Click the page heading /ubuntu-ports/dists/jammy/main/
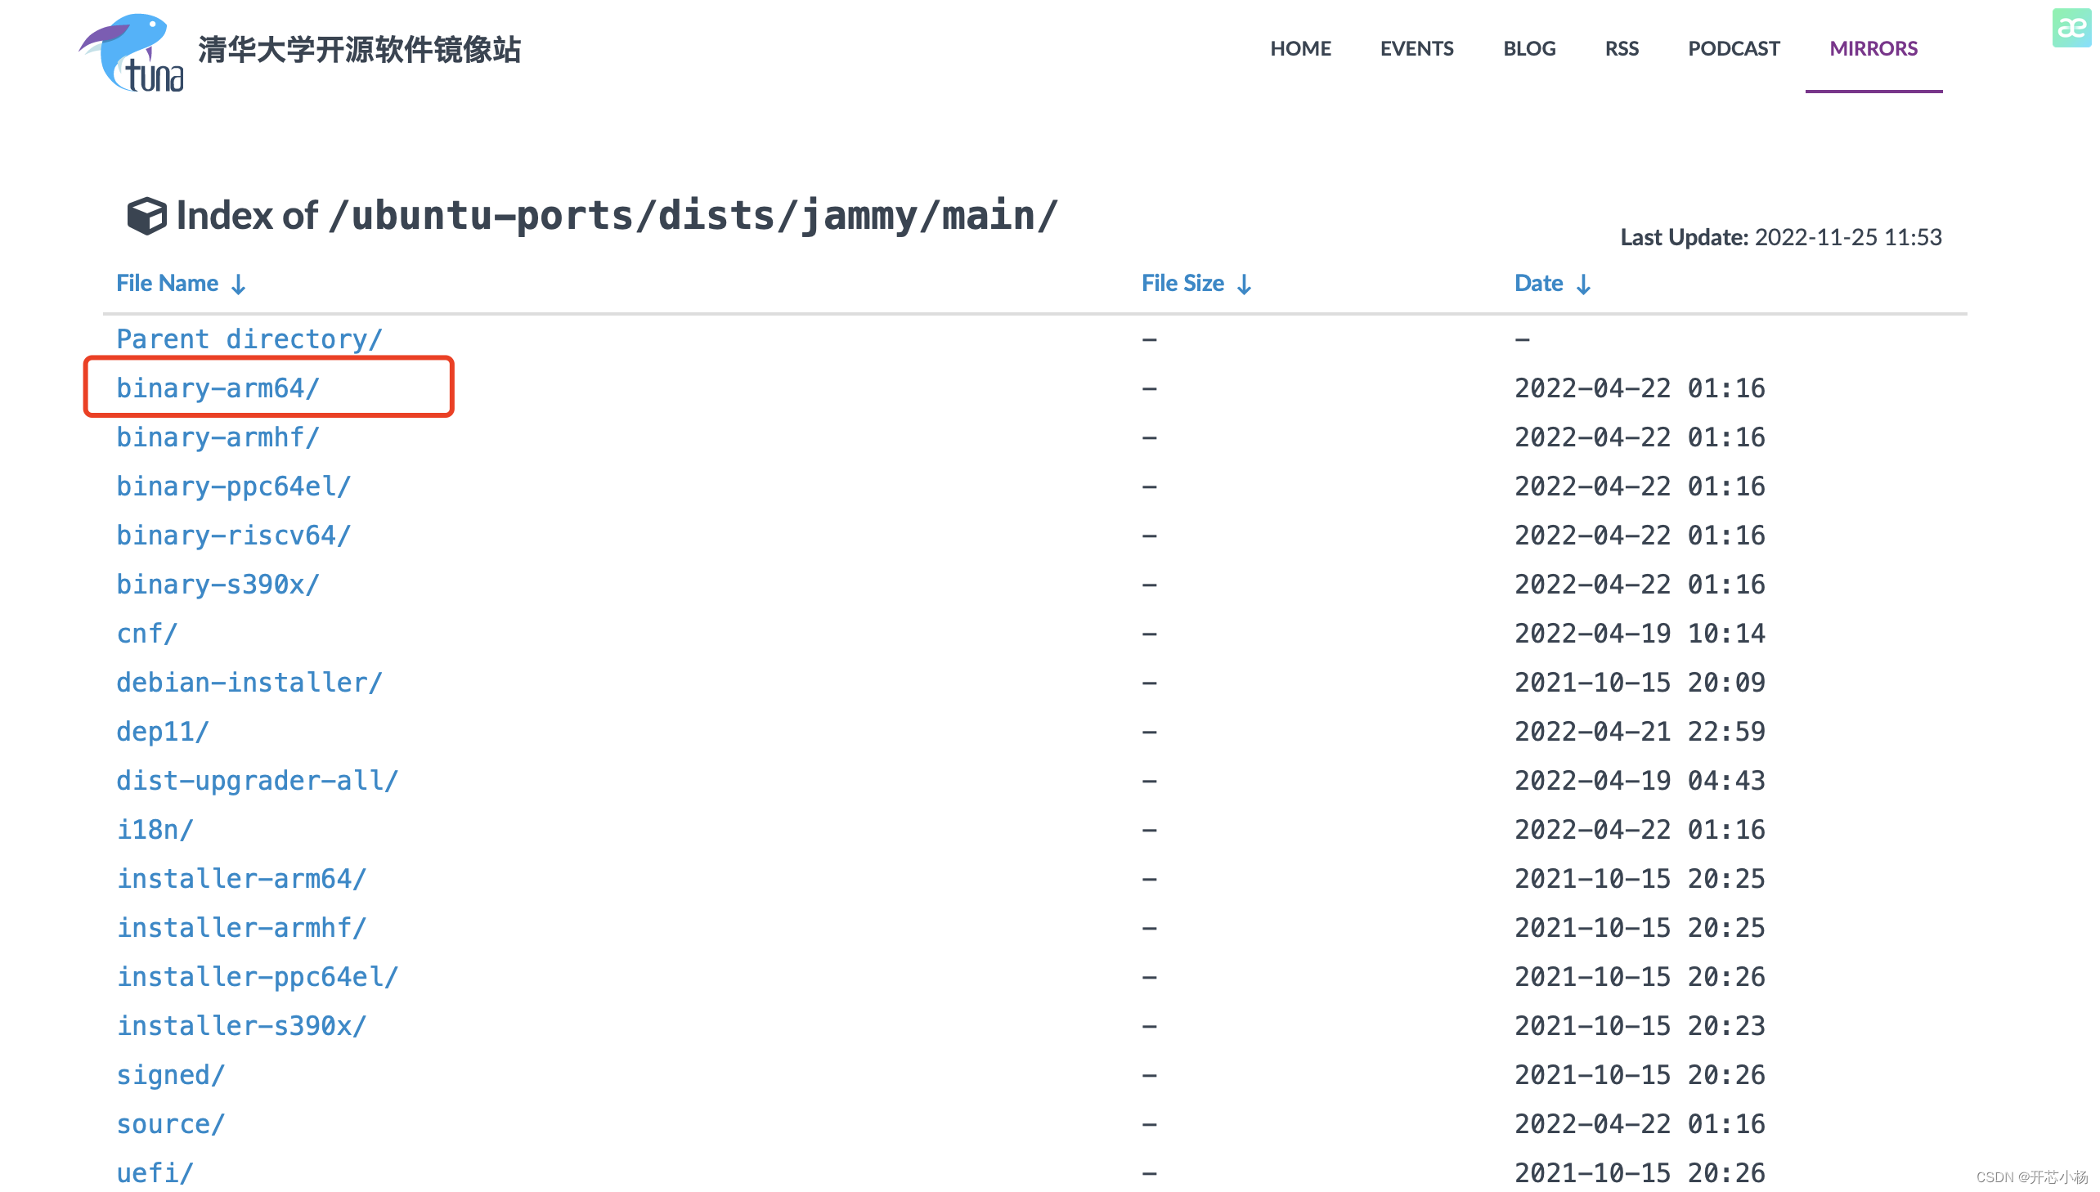This screenshot has height=1192, width=2100. tap(694, 216)
